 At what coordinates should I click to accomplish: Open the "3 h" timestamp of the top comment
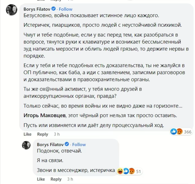pyautogui.click(x=57, y=134)
